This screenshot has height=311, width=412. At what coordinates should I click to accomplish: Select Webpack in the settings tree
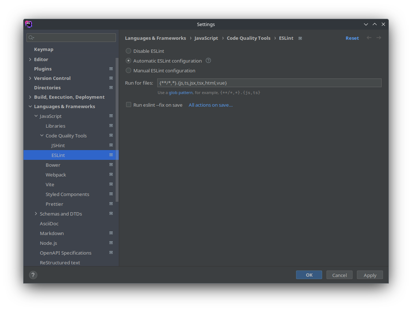tap(56, 175)
